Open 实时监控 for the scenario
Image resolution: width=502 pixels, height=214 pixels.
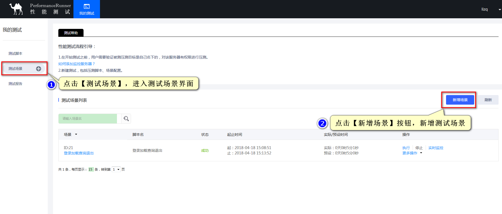click(436, 148)
